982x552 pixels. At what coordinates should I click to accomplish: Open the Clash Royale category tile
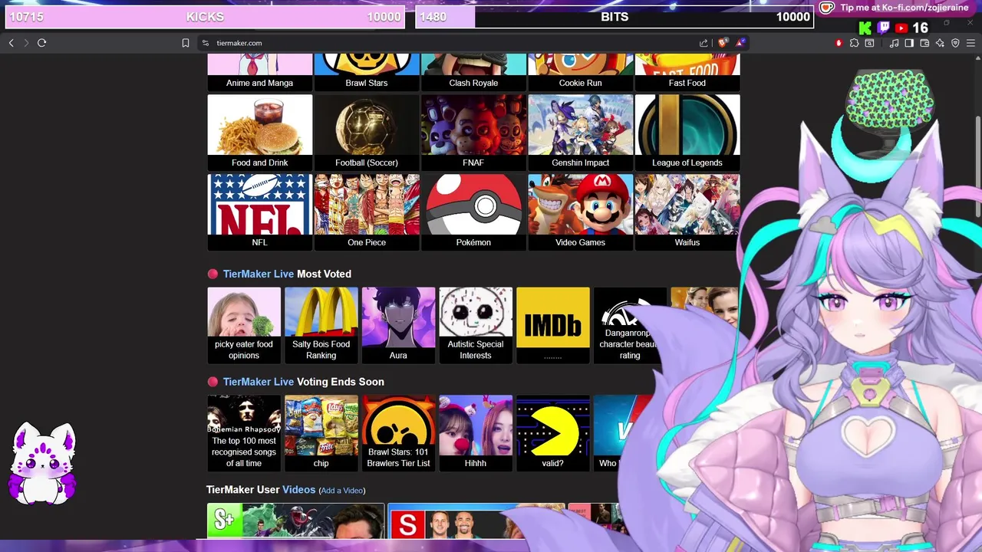(x=473, y=72)
